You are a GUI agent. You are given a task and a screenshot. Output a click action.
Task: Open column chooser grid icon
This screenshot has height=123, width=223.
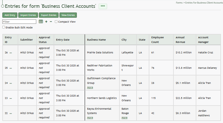[41, 22]
